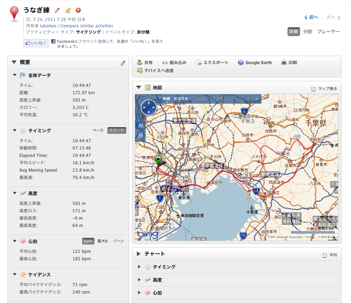Select 最大% heart rate display
Viewport: 351px width, 303px height.
(103, 241)
